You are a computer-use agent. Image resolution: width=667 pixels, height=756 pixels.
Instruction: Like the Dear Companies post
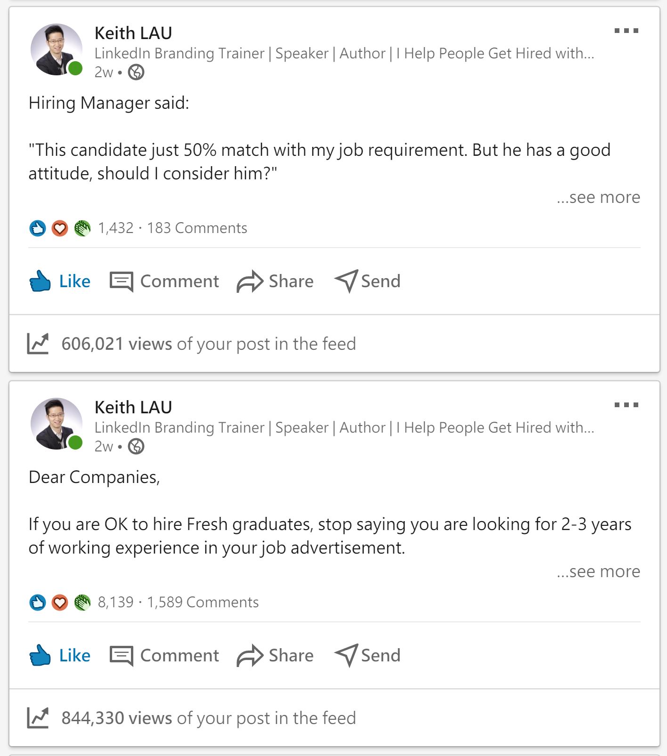pos(60,656)
